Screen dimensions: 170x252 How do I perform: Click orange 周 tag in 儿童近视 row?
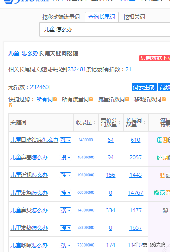pos(162,175)
